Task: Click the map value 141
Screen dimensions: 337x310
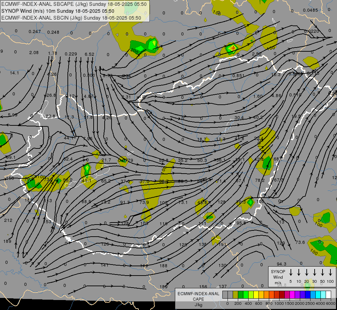Action: (104, 265)
